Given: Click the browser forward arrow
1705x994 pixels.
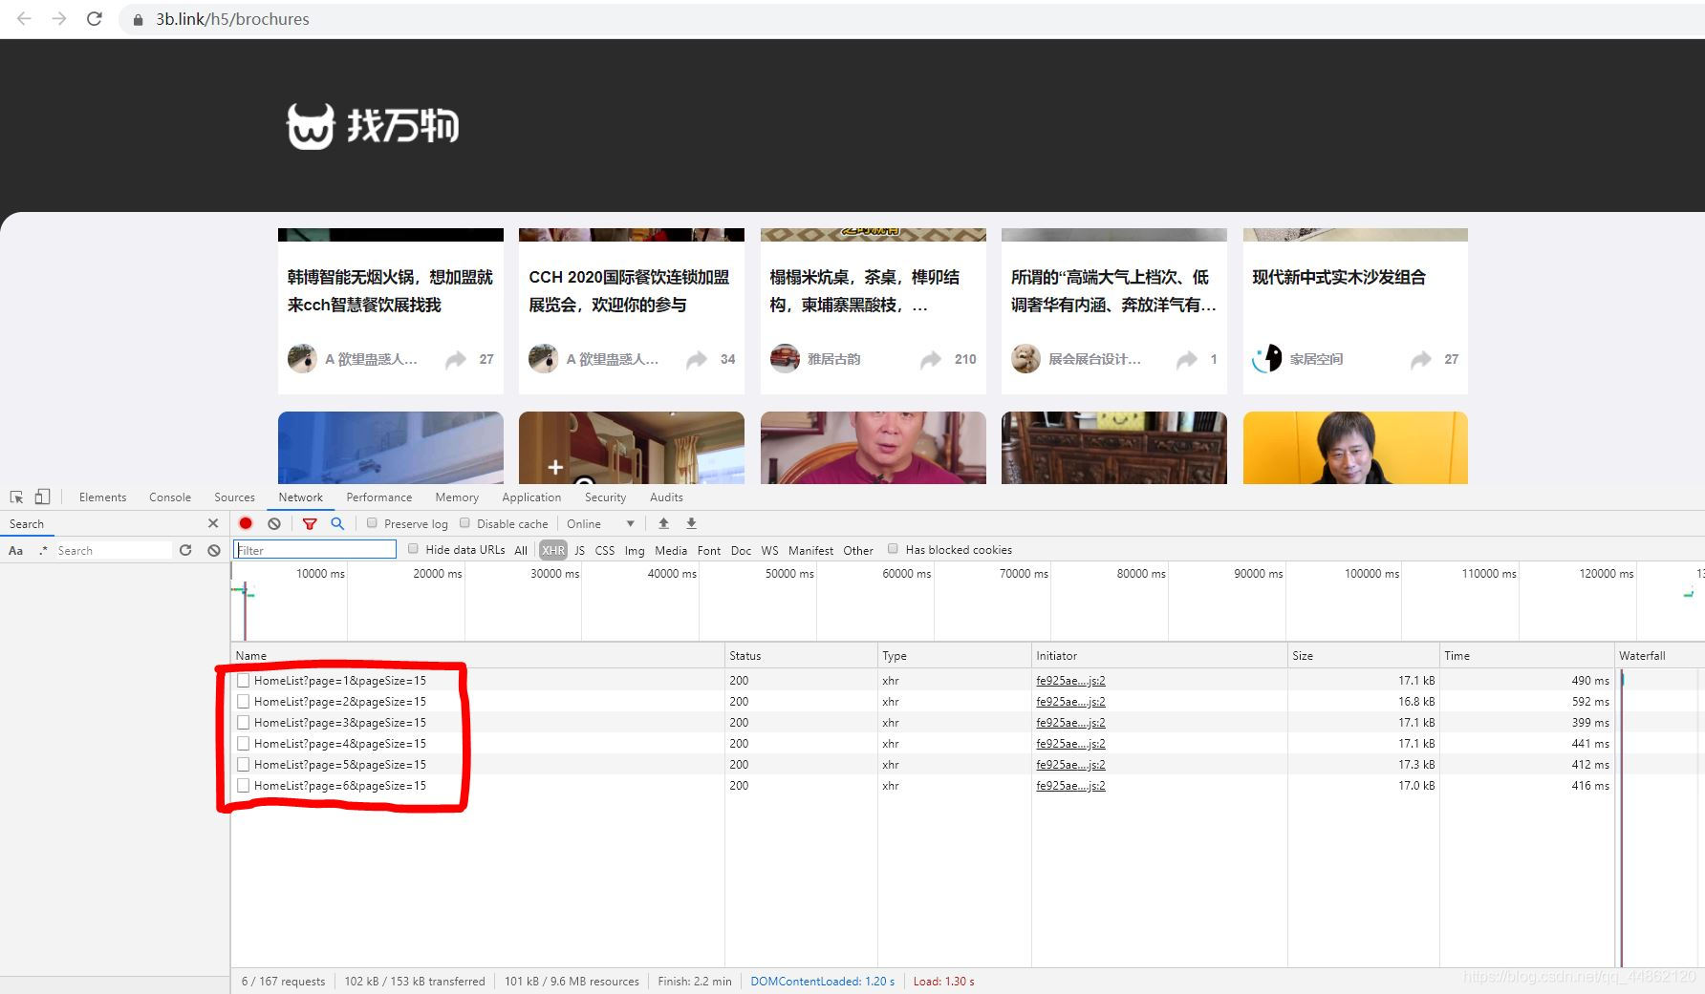Looking at the screenshot, I should (59, 19).
